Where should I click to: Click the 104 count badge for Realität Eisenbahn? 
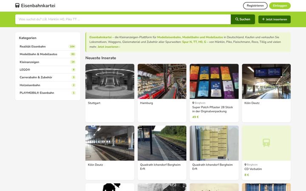pos(72,47)
